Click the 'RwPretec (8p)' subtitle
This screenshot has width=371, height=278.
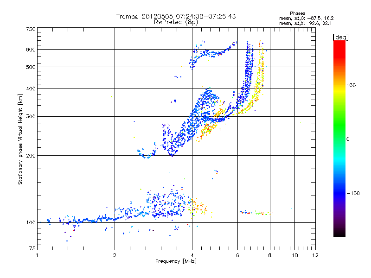pos(176,22)
